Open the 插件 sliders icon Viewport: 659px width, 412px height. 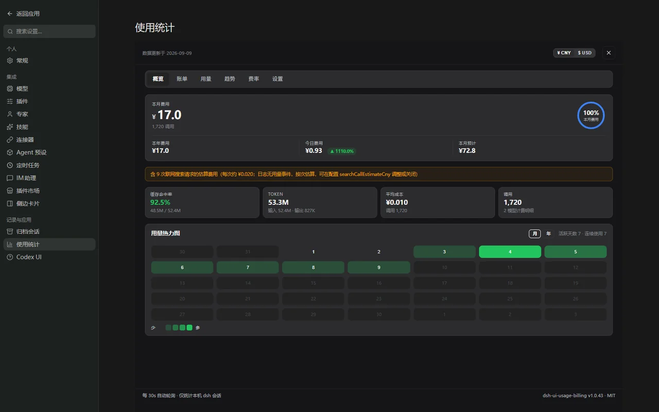10,101
